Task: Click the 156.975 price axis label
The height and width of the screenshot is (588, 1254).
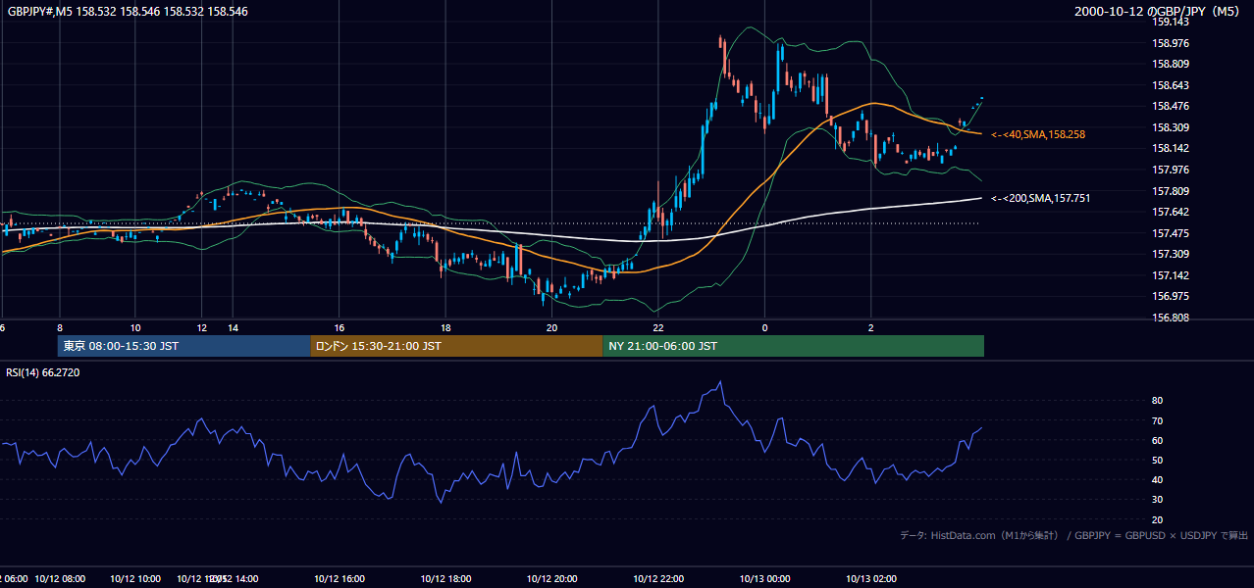Action: click(1171, 296)
